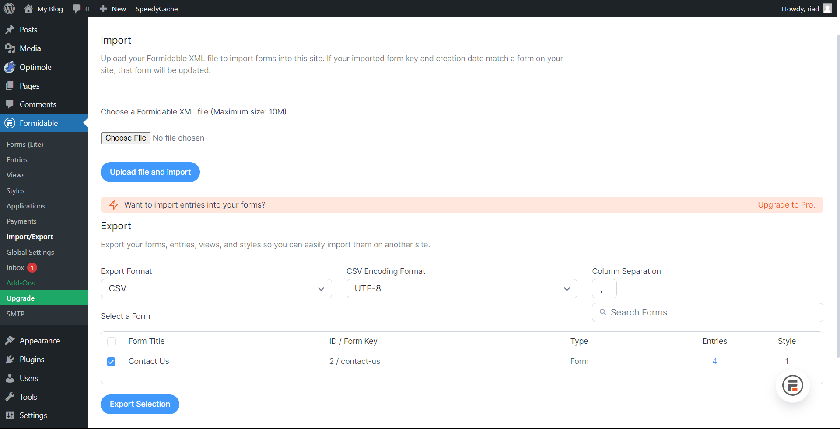Open the Global Settings menu entry
The height and width of the screenshot is (429, 840).
tap(30, 252)
